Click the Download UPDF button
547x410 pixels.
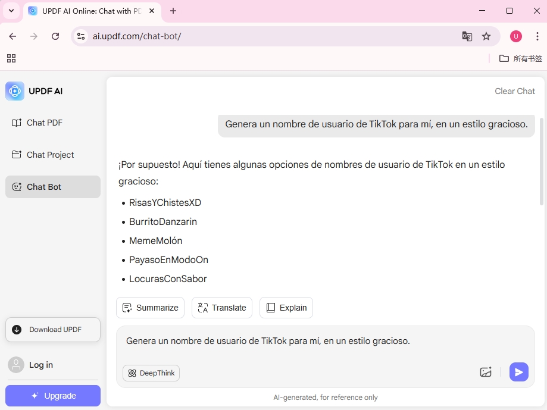pyautogui.click(x=53, y=330)
